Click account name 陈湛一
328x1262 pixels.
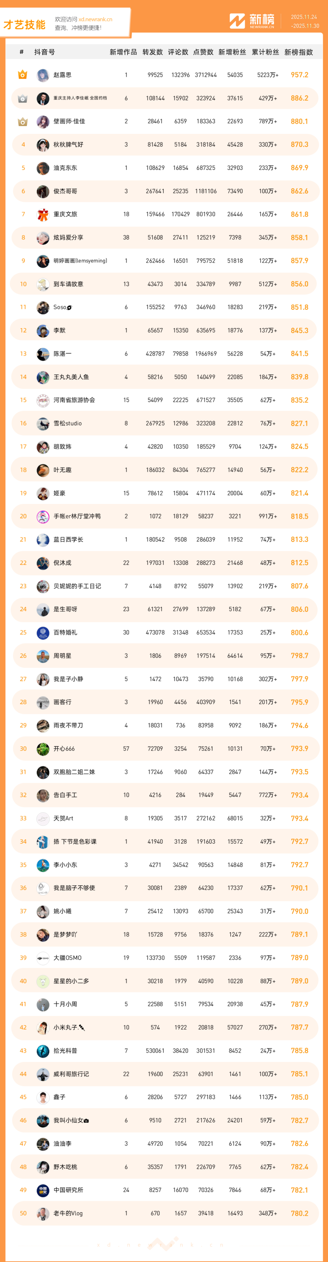(x=62, y=354)
